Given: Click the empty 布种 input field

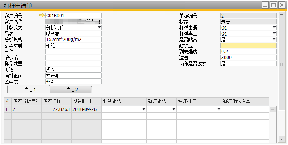Looking at the screenshot, I should pos(74,51).
